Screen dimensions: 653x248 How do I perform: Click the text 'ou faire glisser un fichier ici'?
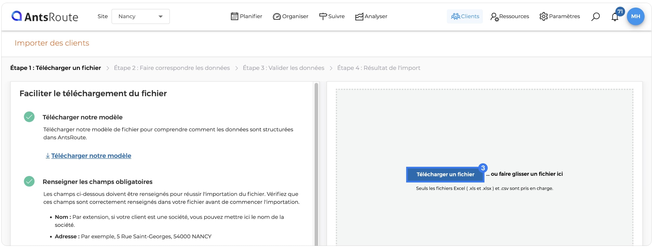527,174
